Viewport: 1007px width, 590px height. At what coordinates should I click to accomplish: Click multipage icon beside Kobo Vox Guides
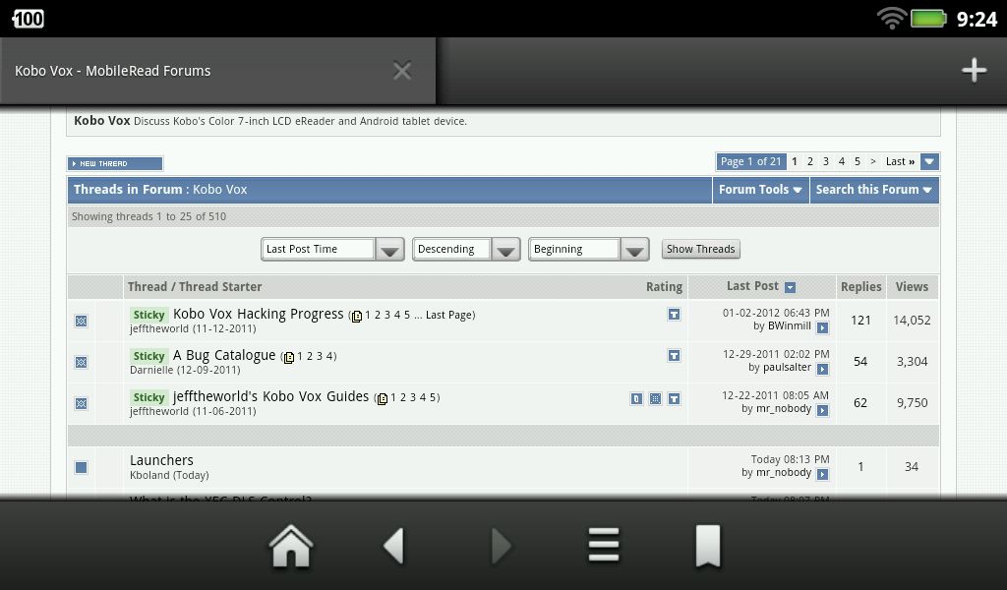pos(383,398)
